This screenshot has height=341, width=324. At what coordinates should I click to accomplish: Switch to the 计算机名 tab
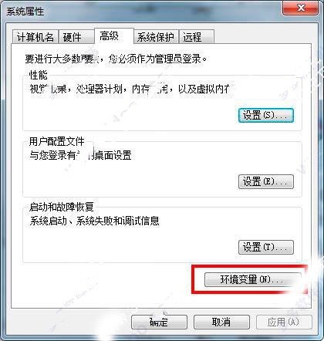click(35, 37)
